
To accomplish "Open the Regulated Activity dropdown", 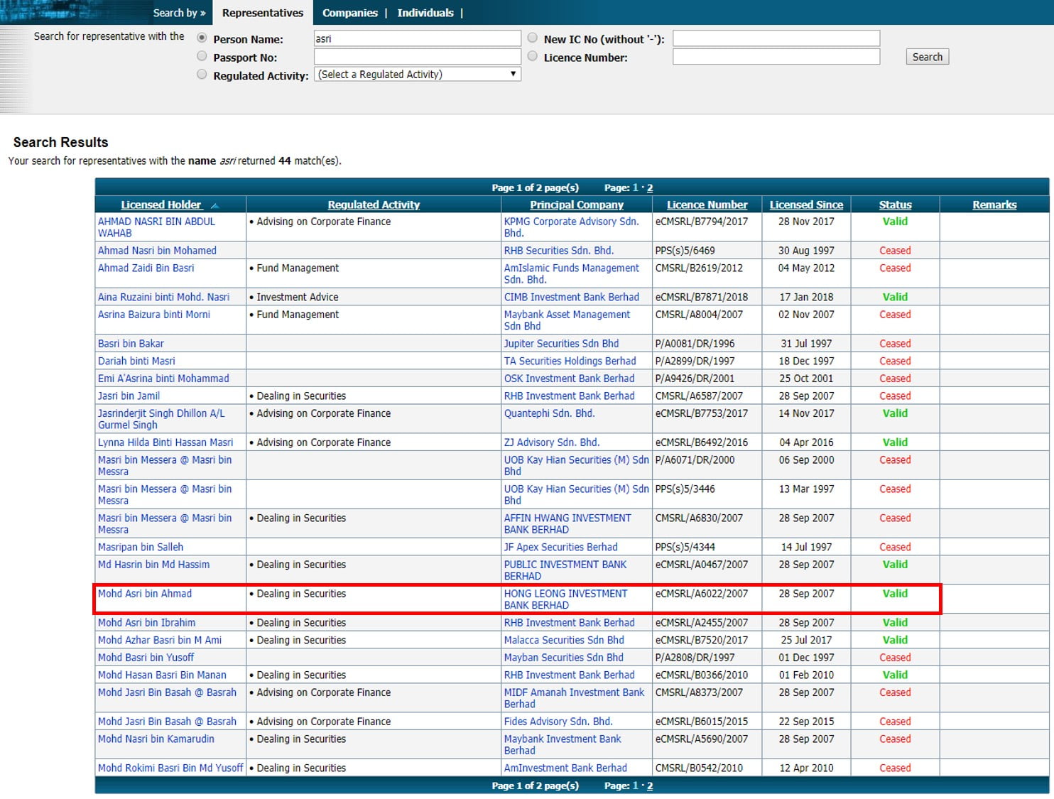I will click(x=417, y=74).
